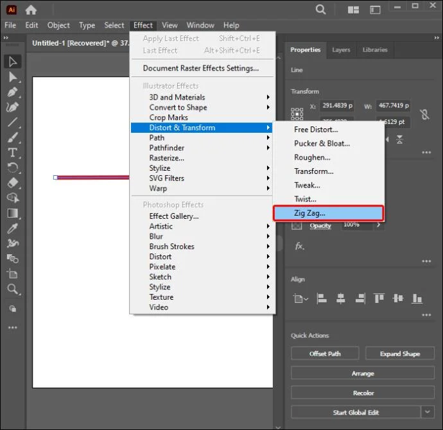The width and height of the screenshot is (443, 430).
Task: Select the Curvature tool
Action: tap(13, 107)
